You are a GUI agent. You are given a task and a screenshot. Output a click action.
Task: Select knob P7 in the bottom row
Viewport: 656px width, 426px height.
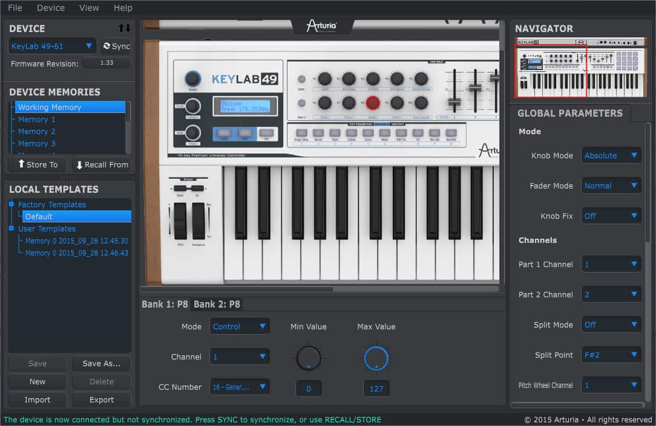tap(349, 103)
